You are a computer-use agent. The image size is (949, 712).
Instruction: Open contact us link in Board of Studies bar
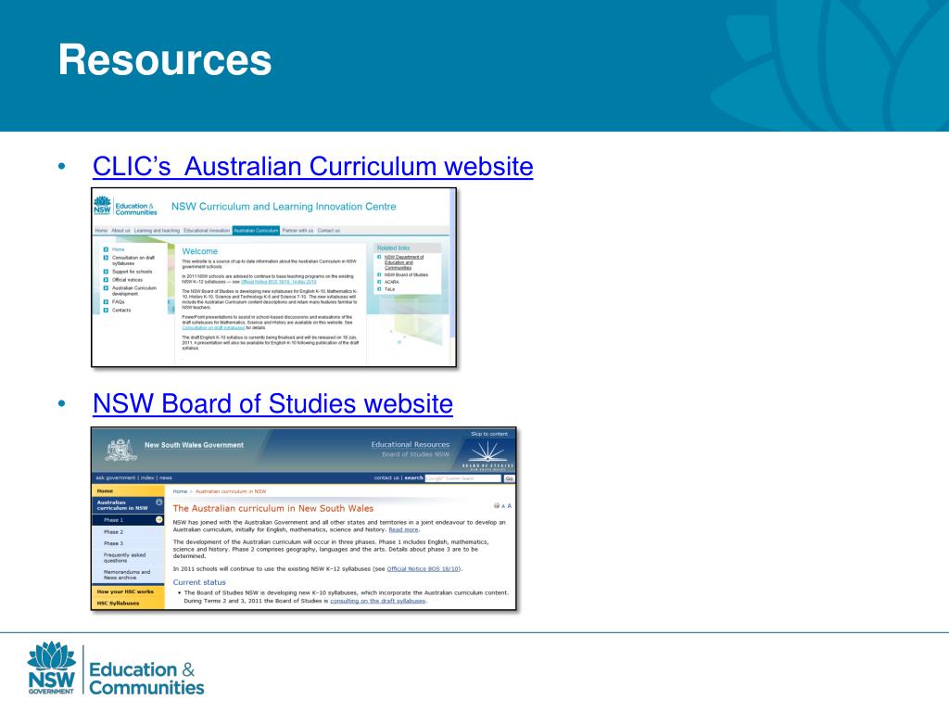tap(386, 477)
